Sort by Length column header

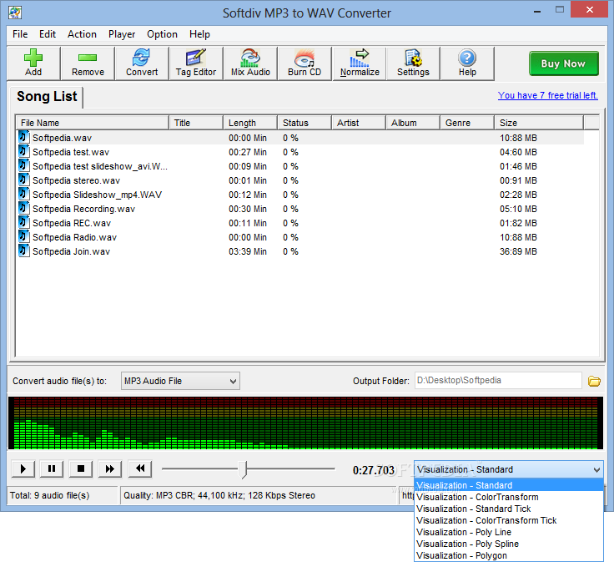pyautogui.click(x=250, y=123)
